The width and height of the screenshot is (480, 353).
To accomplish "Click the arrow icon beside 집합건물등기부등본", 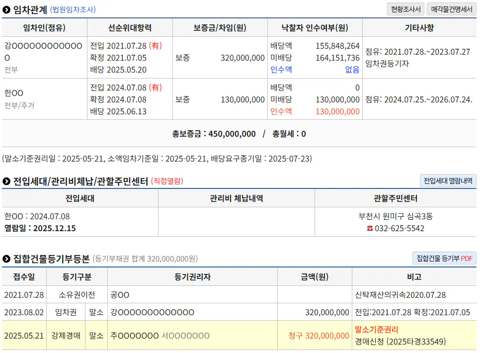I will tap(6, 259).
